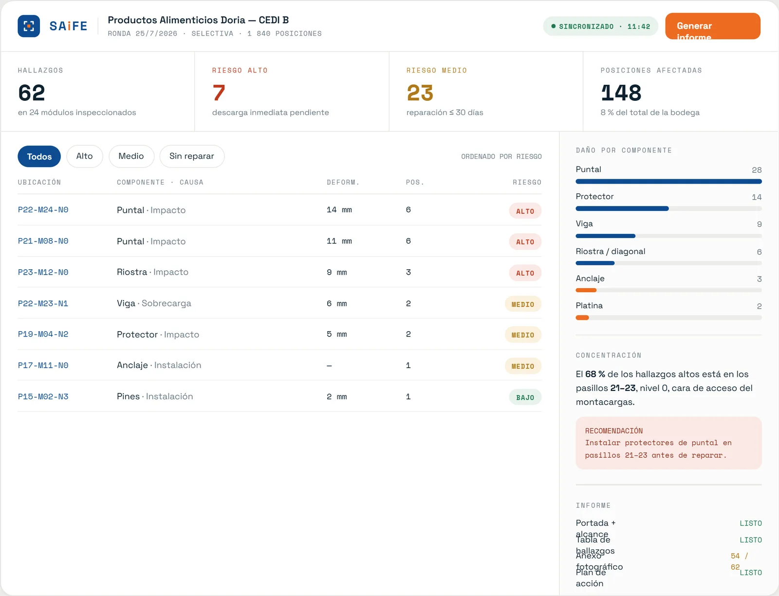
Task: Click the Platina orange progress bar
Action: pos(582,317)
